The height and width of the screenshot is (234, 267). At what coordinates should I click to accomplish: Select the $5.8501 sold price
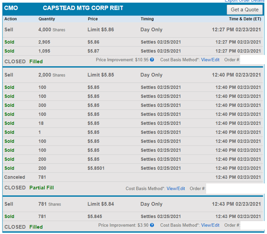pos(96,168)
